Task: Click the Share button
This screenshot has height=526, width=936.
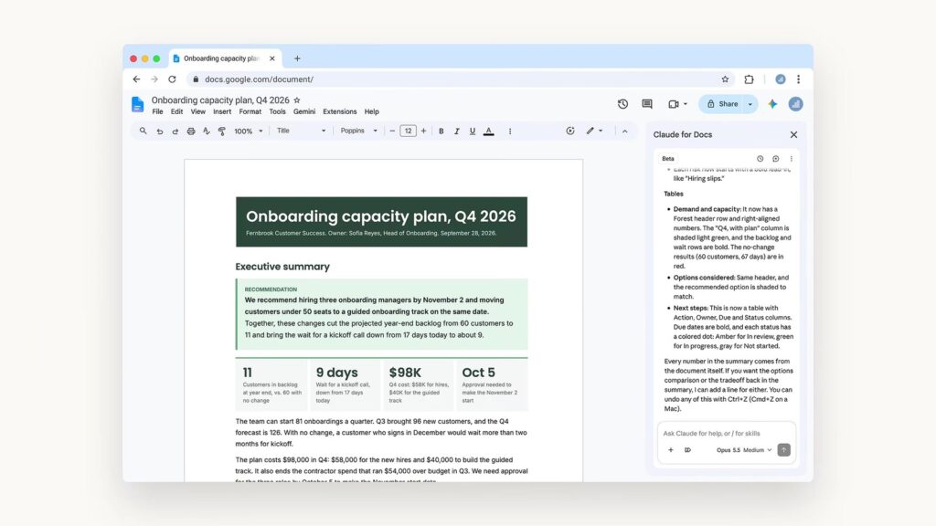Action: click(x=722, y=104)
